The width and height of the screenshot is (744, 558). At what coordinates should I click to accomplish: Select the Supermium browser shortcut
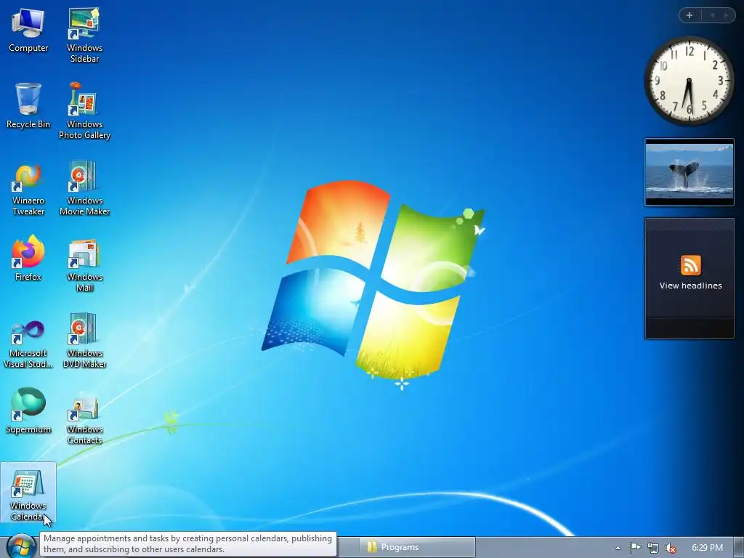coord(28,411)
